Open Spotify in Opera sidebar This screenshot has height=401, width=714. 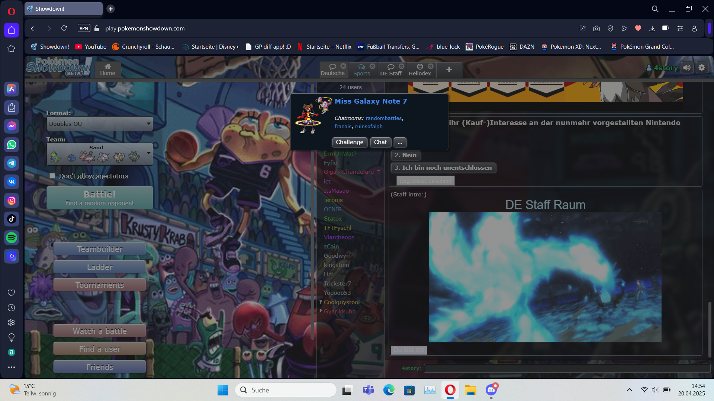(x=12, y=237)
